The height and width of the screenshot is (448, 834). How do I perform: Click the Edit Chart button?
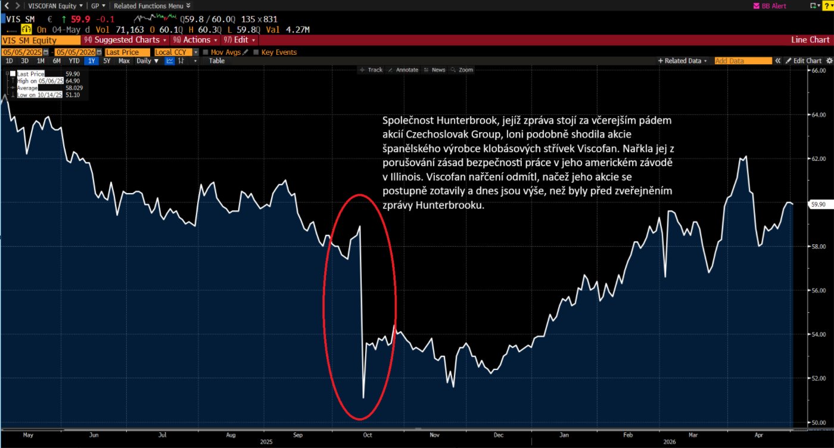point(803,61)
